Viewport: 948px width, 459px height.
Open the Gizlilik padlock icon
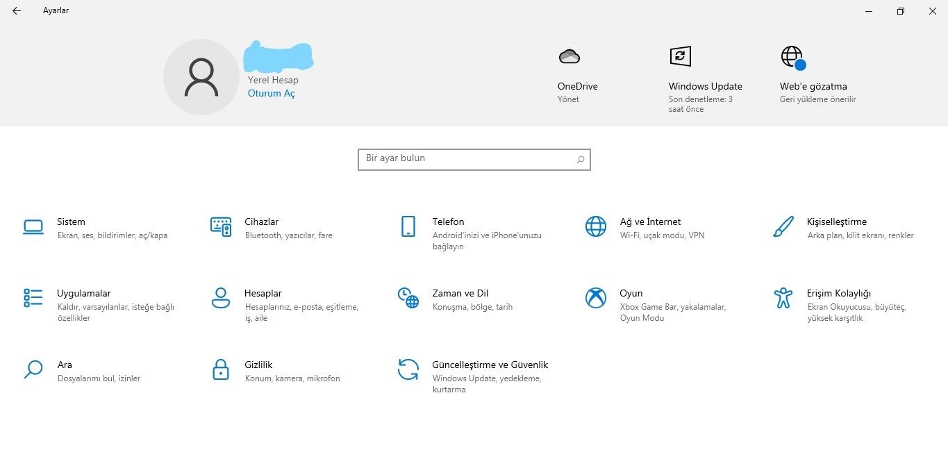coord(221,369)
